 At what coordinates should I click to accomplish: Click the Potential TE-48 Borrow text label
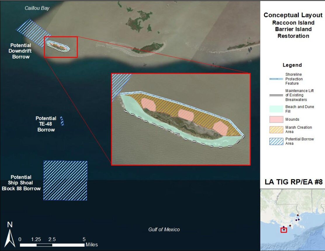point(46,124)
